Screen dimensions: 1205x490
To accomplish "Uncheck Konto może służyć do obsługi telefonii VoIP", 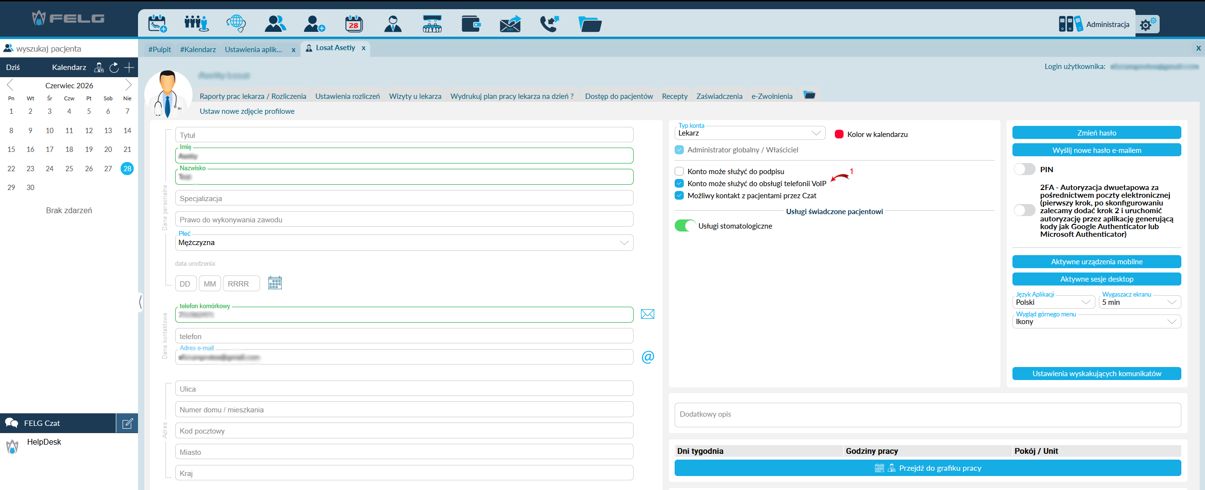I will [679, 183].
